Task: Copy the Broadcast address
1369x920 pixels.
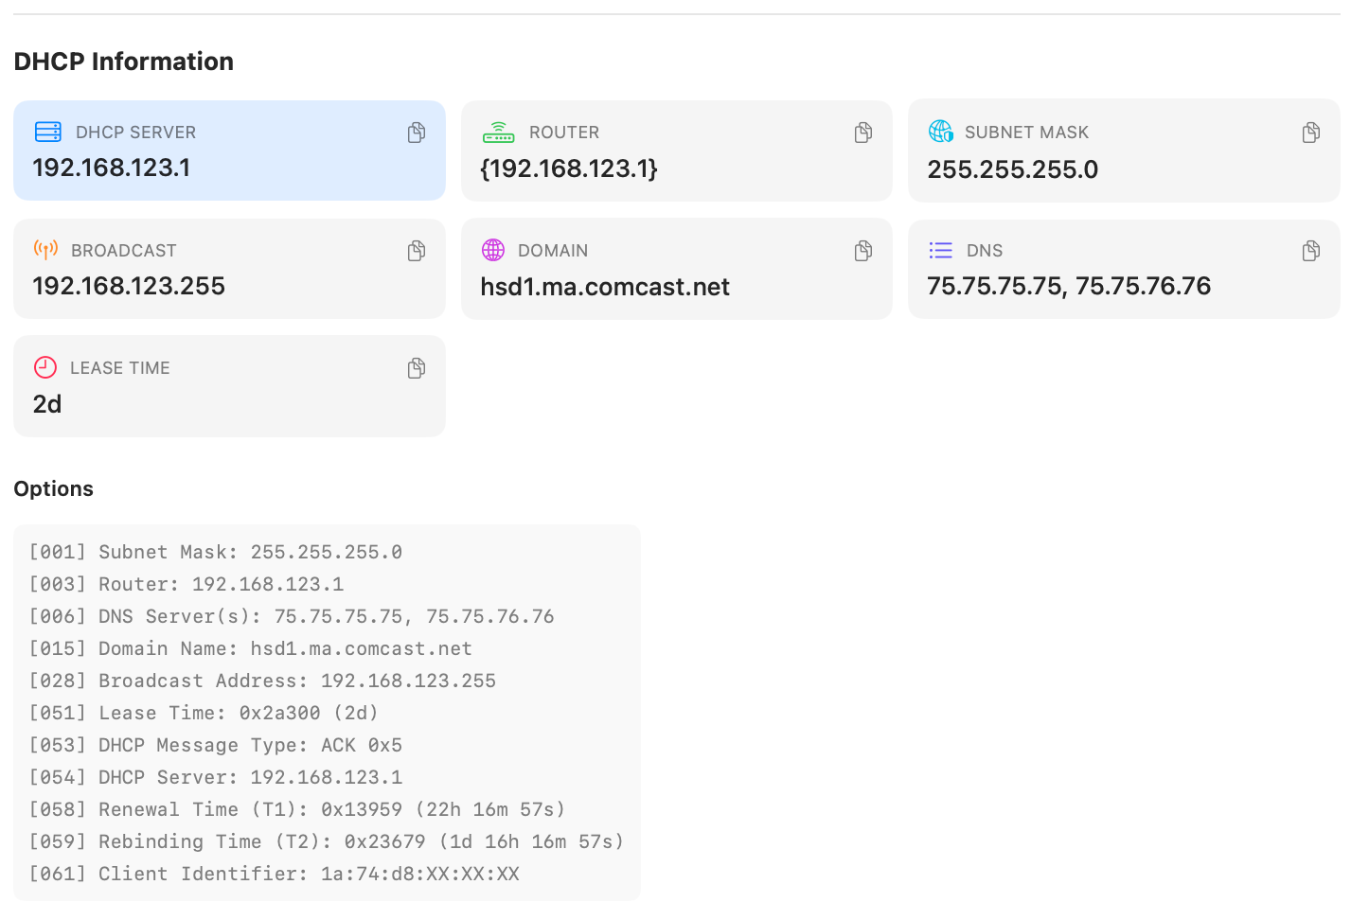Action: pos(417,251)
